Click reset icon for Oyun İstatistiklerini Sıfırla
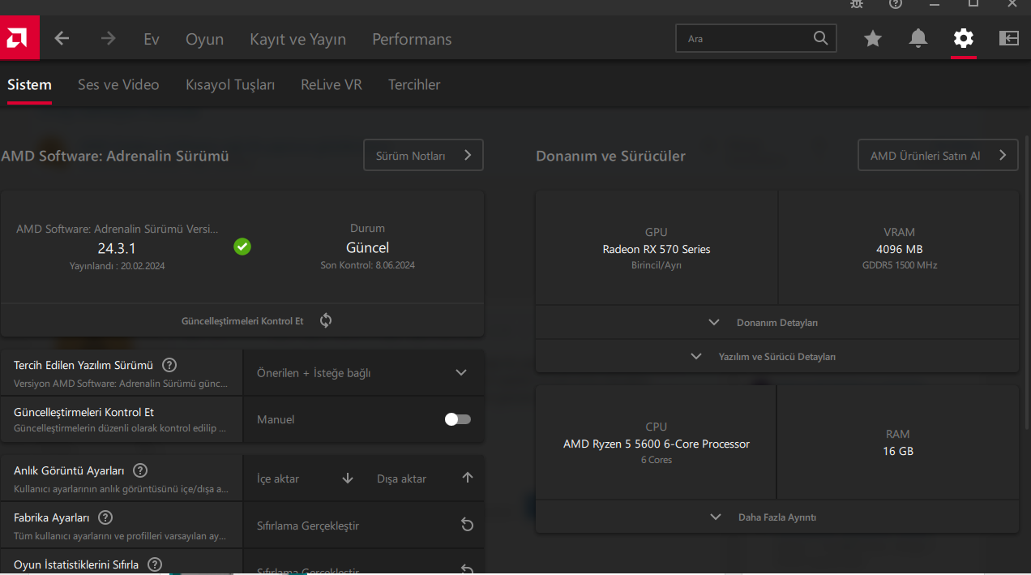 [x=468, y=569]
